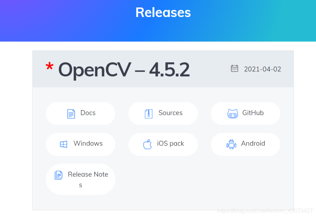Click the Releases page heading
Image resolution: width=316 pixels, height=217 pixels.
click(x=163, y=12)
